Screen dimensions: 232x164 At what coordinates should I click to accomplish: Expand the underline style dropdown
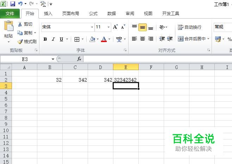(67, 39)
